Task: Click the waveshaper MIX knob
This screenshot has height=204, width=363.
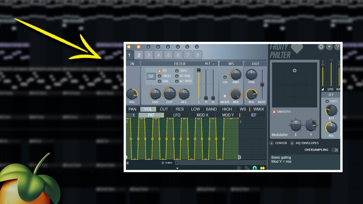Action: click(236, 94)
